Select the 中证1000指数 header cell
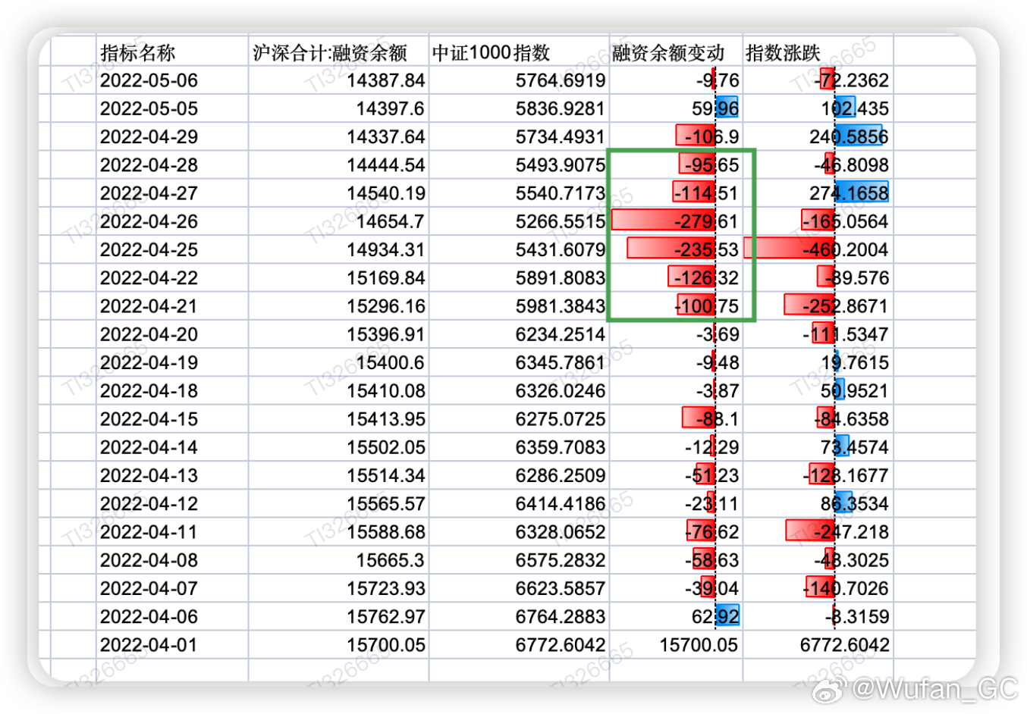1027x714 pixels. (519, 52)
